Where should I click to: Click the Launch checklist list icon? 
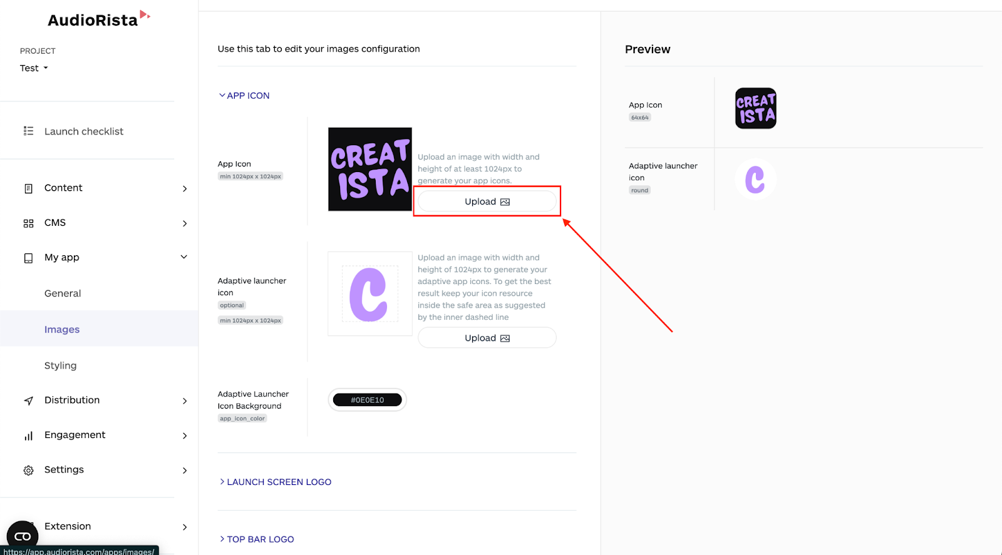click(28, 131)
